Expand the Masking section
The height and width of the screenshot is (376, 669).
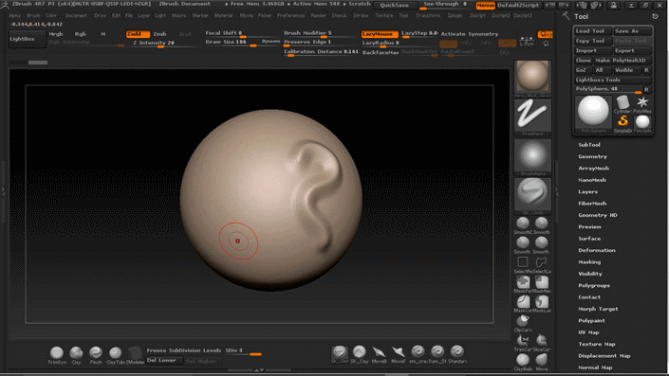pos(589,262)
